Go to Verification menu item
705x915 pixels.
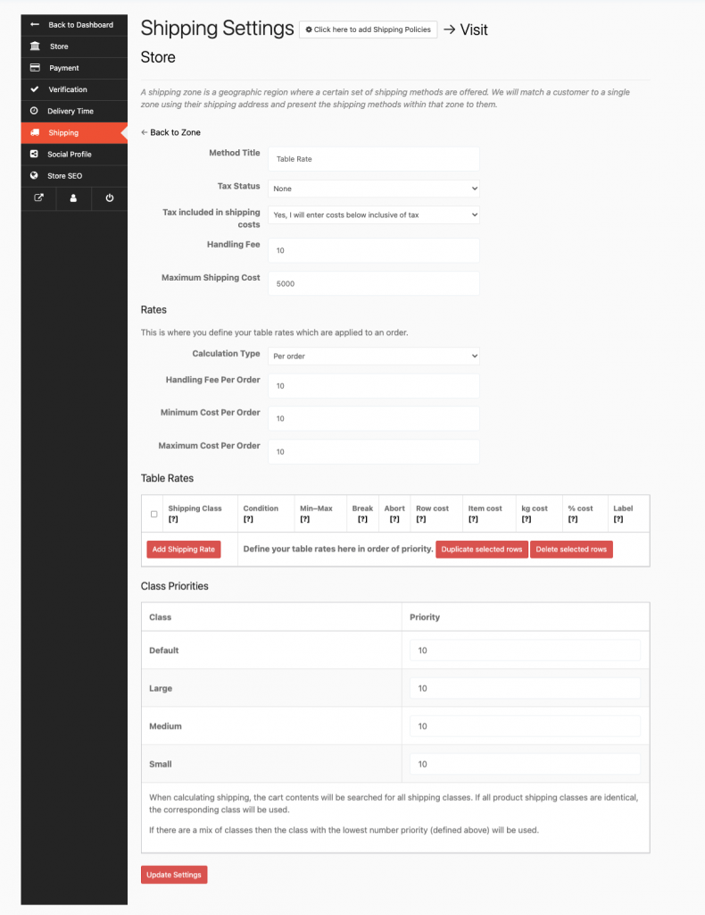(x=74, y=90)
